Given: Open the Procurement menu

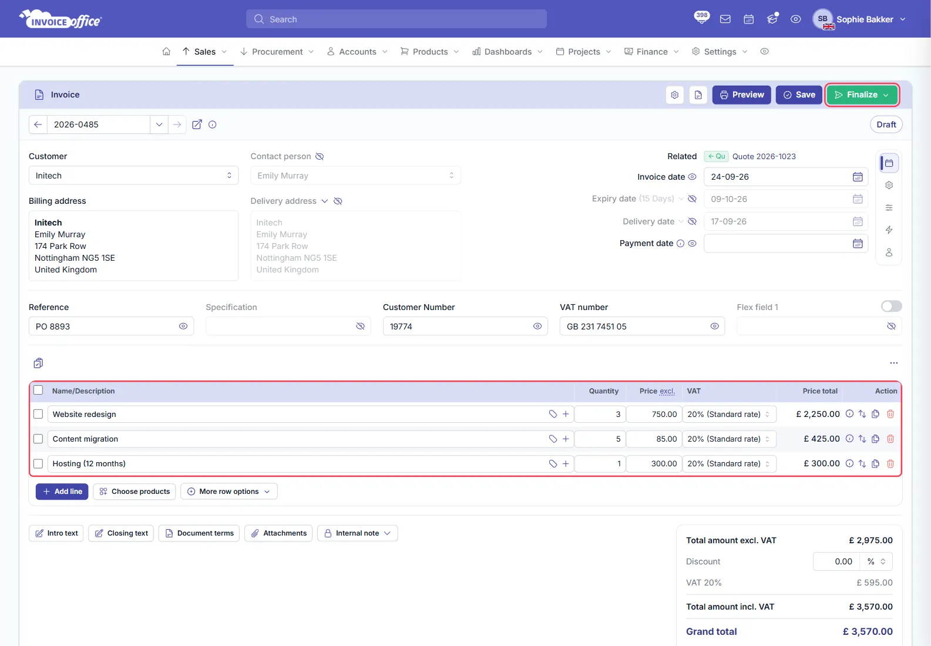Looking at the screenshot, I should (x=277, y=52).
